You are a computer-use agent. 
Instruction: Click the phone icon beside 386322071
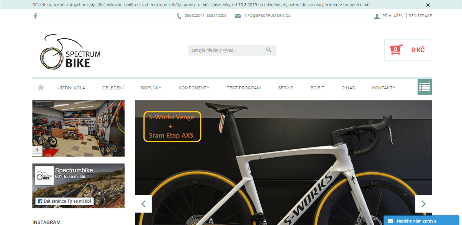click(179, 16)
